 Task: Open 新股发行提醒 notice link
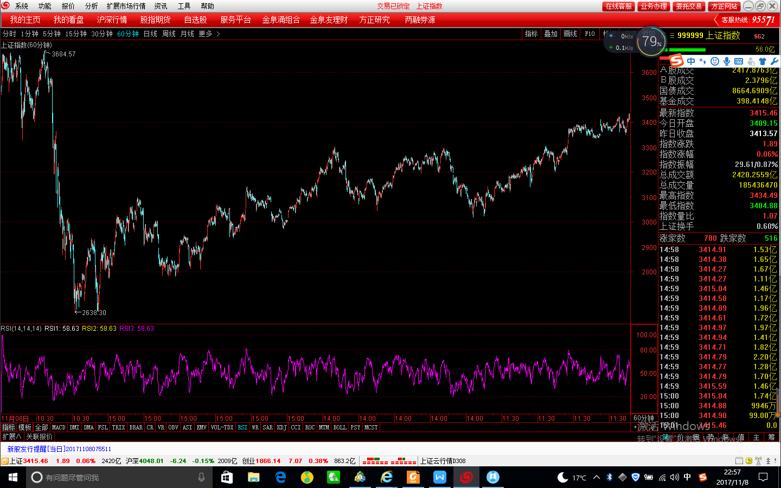pos(59,449)
